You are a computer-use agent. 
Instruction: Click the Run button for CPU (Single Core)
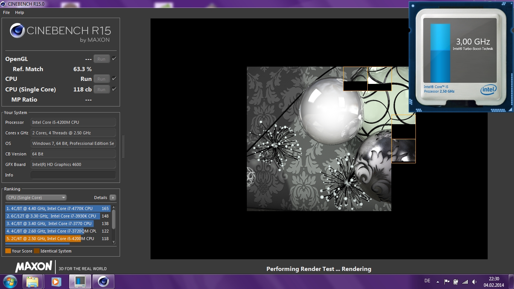coord(102,89)
